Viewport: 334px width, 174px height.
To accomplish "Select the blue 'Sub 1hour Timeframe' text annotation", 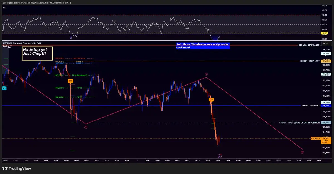I will (x=203, y=46).
